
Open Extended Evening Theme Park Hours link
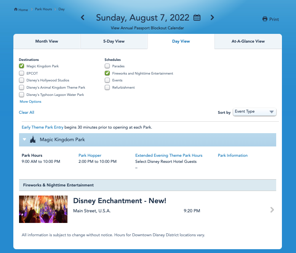pos(169,155)
